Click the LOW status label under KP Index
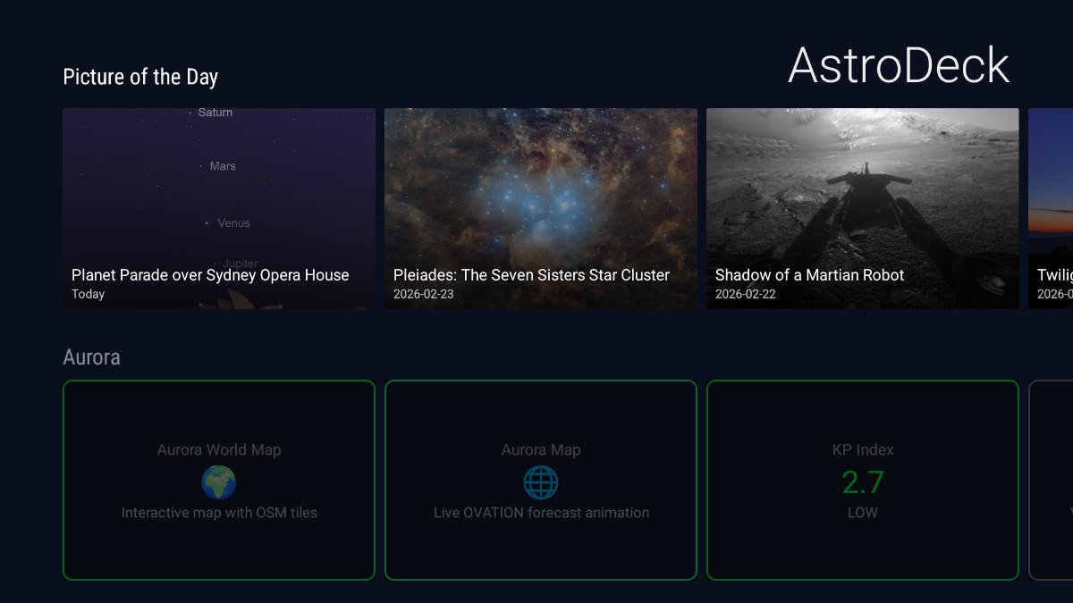This screenshot has width=1073, height=603. [x=862, y=512]
